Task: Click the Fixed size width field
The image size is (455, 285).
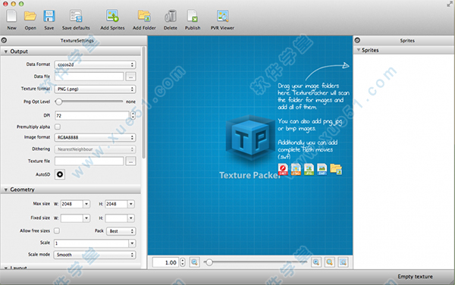Action: (72, 218)
